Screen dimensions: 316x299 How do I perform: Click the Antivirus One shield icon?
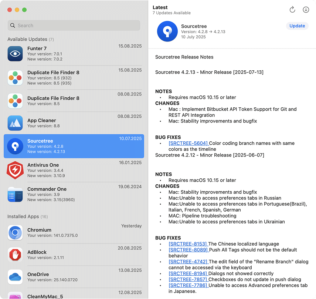pyautogui.click(x=15, y=170)
